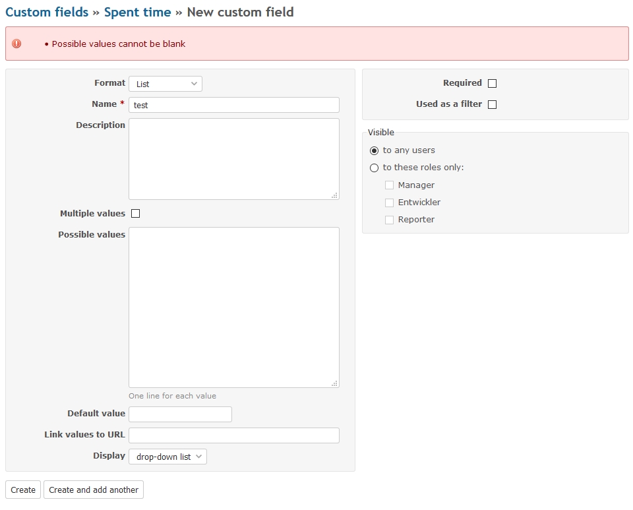Enable the Required checkbox

[x=492, y=83]
